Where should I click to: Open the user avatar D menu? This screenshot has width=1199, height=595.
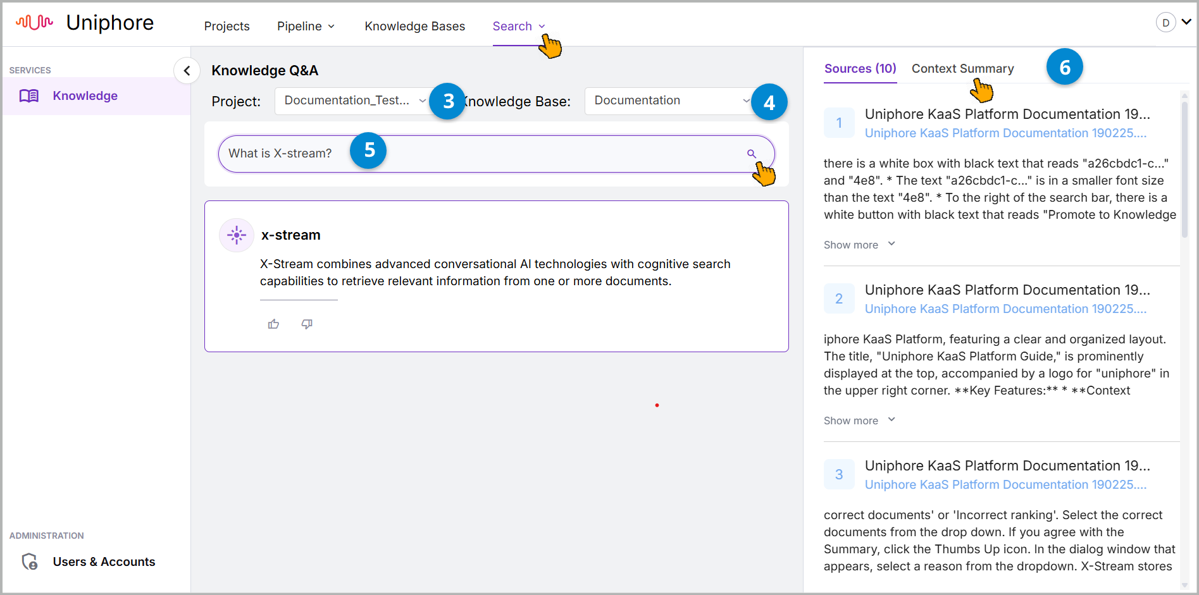[1165, 23]
